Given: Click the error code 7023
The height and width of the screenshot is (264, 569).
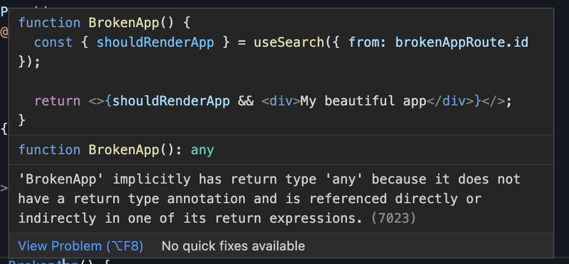Looking at the screenshot, I should pyautogui.click(x=393, y=218).
